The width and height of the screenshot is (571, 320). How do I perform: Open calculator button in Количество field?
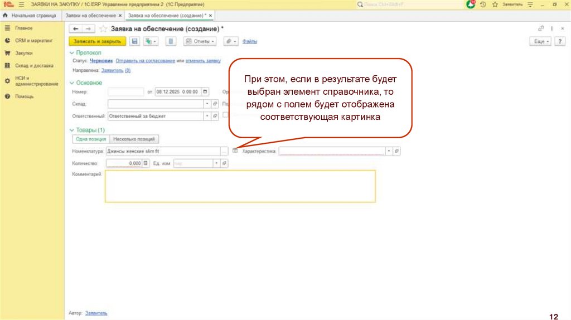point(146,163)
